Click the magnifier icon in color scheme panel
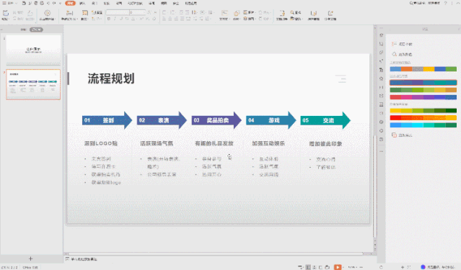Screen dimensions: 461x270 (x=394, y=54)
